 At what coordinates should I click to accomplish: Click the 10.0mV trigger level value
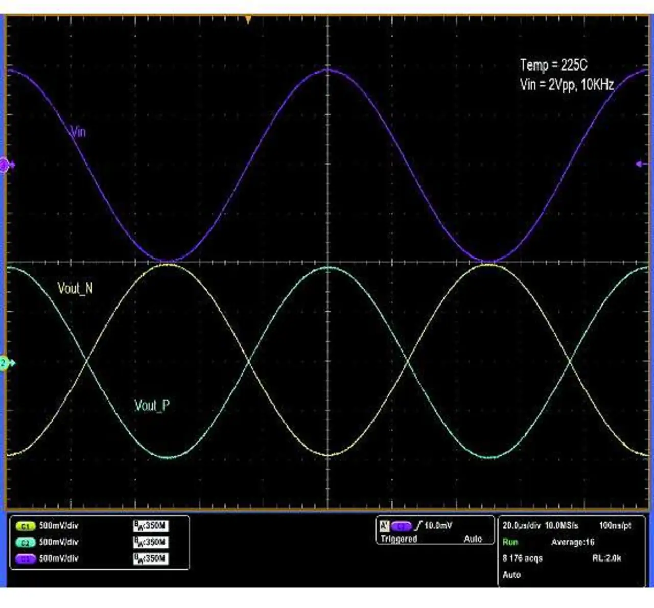(438, 525)
